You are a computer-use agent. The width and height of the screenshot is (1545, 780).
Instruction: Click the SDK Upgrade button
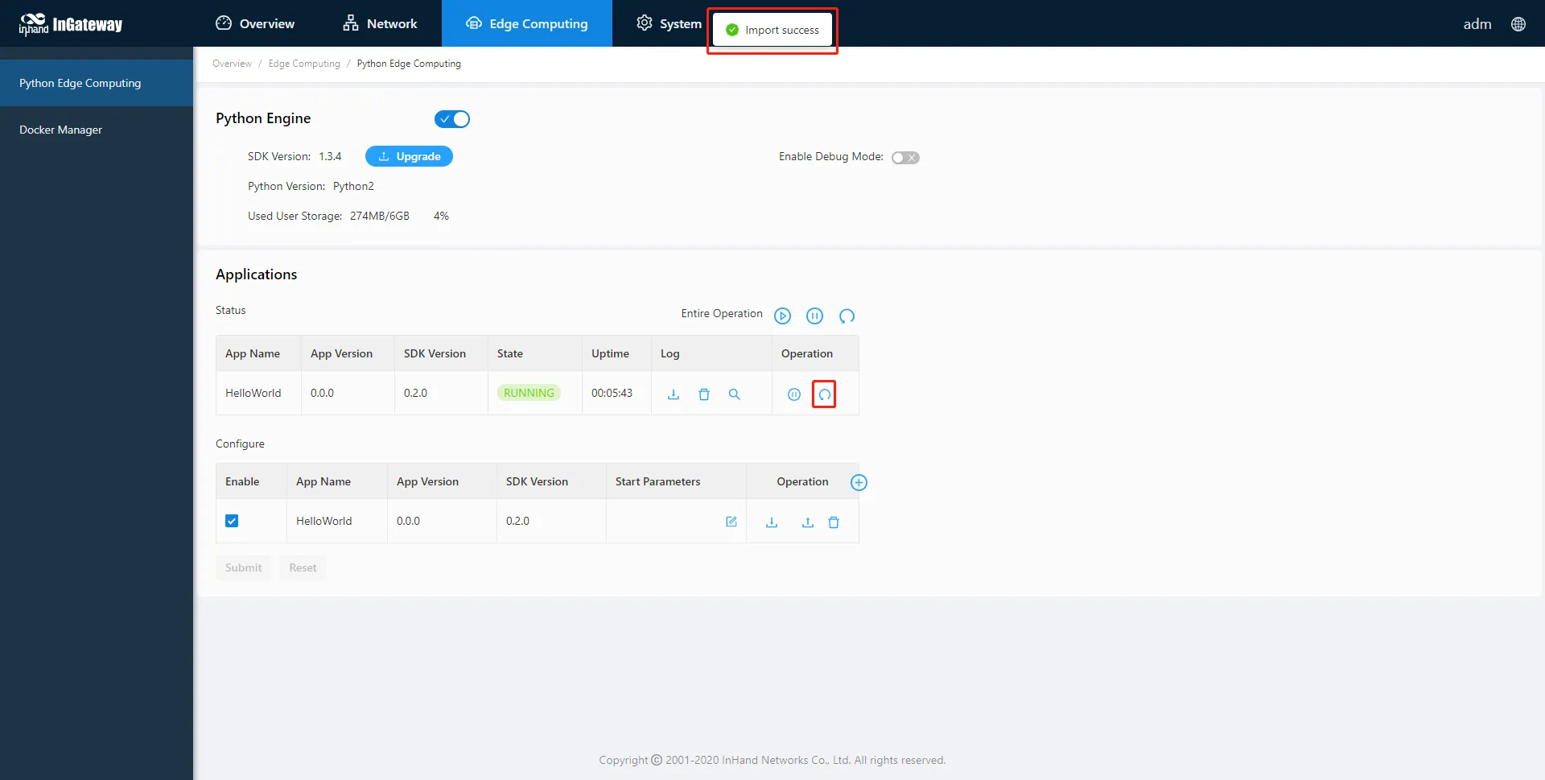(409, 156)
